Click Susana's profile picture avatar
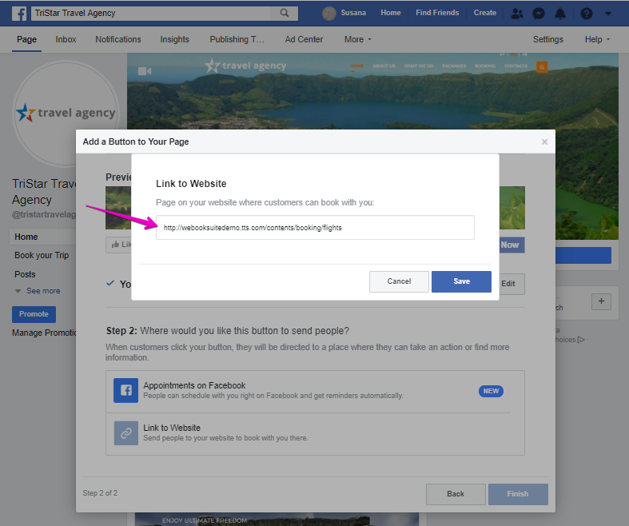 tap(329, 14)
